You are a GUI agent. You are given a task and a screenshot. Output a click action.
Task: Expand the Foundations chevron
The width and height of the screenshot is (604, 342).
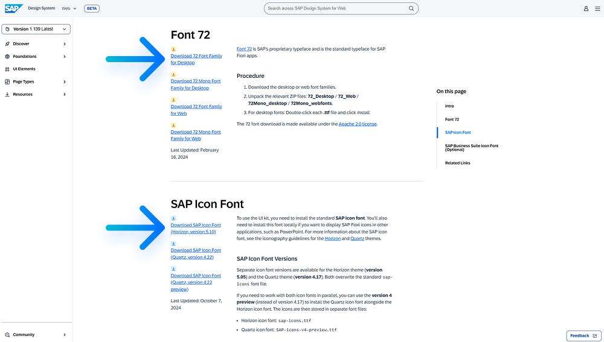65,57
